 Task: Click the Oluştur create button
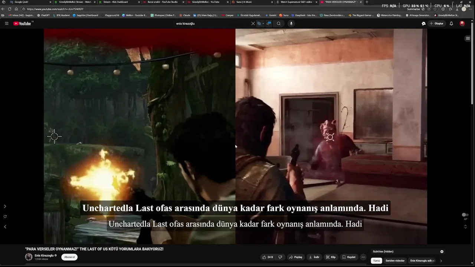point(436,23)
